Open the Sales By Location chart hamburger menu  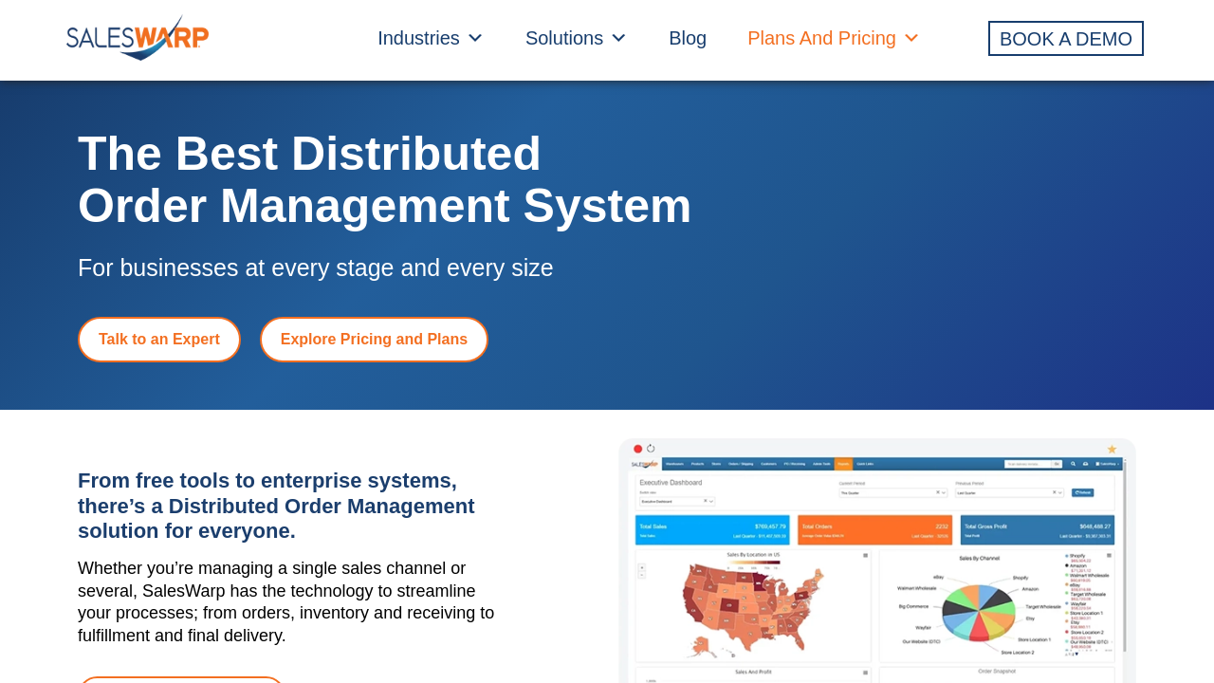click(865, 555)
